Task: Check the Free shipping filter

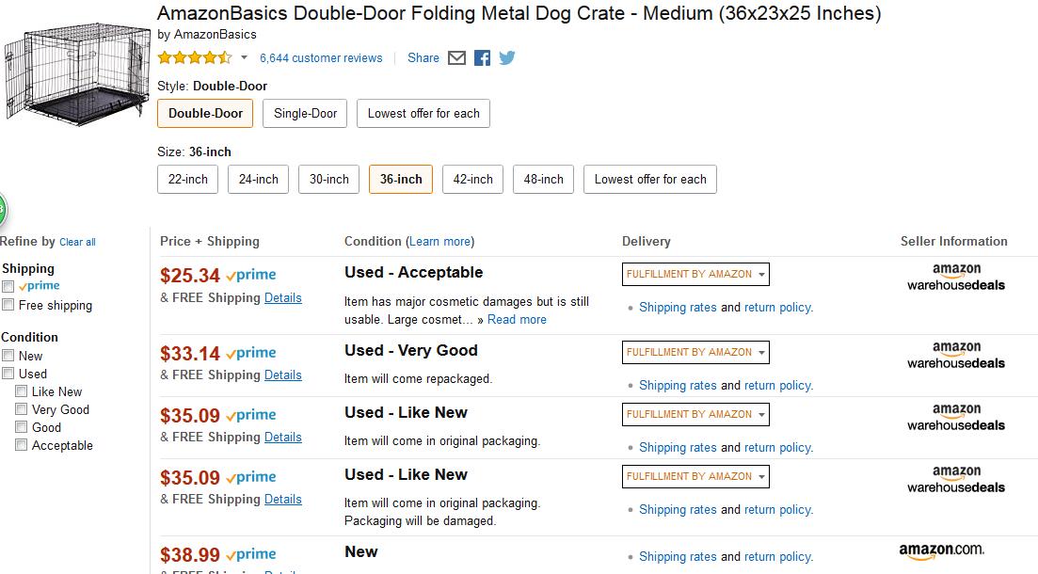Action: (x=8, y=305)
